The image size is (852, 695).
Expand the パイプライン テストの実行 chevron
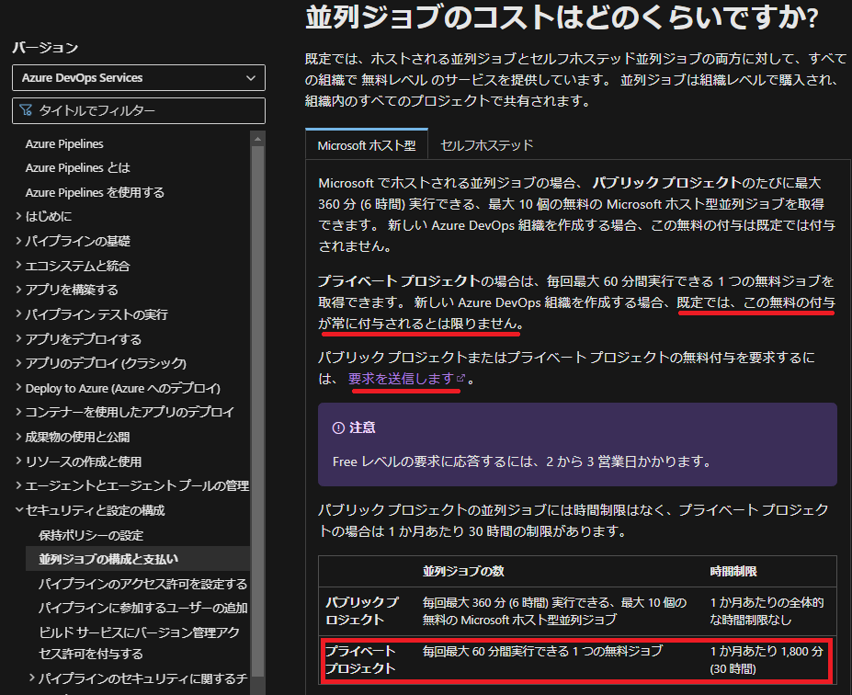pyautogui.click(x=19, y=314)
